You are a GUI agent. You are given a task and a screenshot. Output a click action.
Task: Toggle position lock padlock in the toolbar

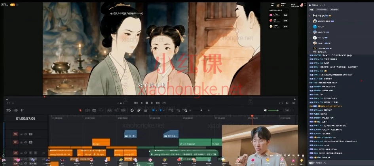click(x=146, y=110)
